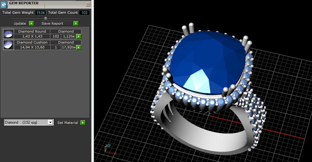Click green arrow next to Set Material
Image resolution: width=312 pixels, height=162 pixels.
click(83, 123)
